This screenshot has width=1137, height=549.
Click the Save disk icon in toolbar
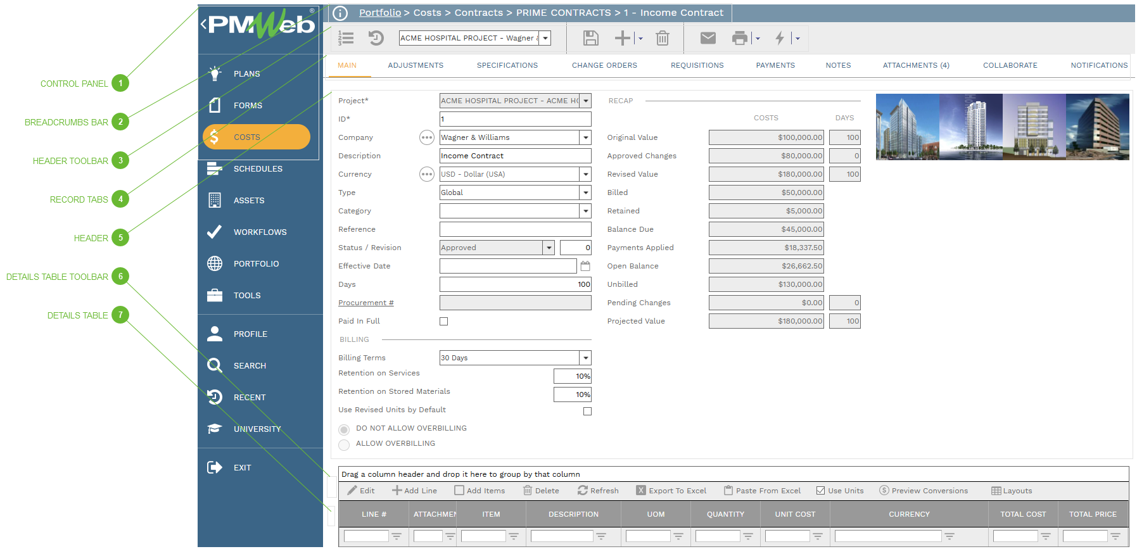(x=590, y=38)
